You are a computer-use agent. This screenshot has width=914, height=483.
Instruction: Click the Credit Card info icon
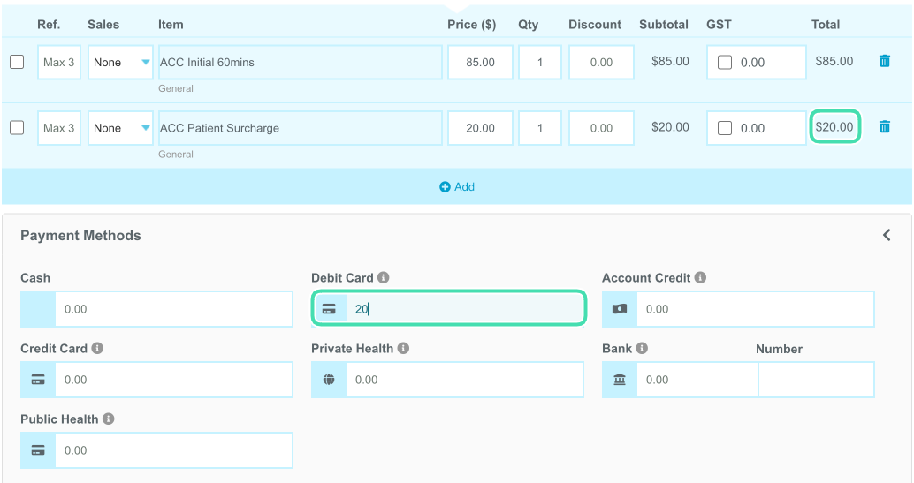[97, 348]
